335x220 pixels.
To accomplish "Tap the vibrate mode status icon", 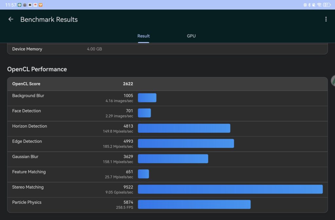I will click(x=305, y=5).
